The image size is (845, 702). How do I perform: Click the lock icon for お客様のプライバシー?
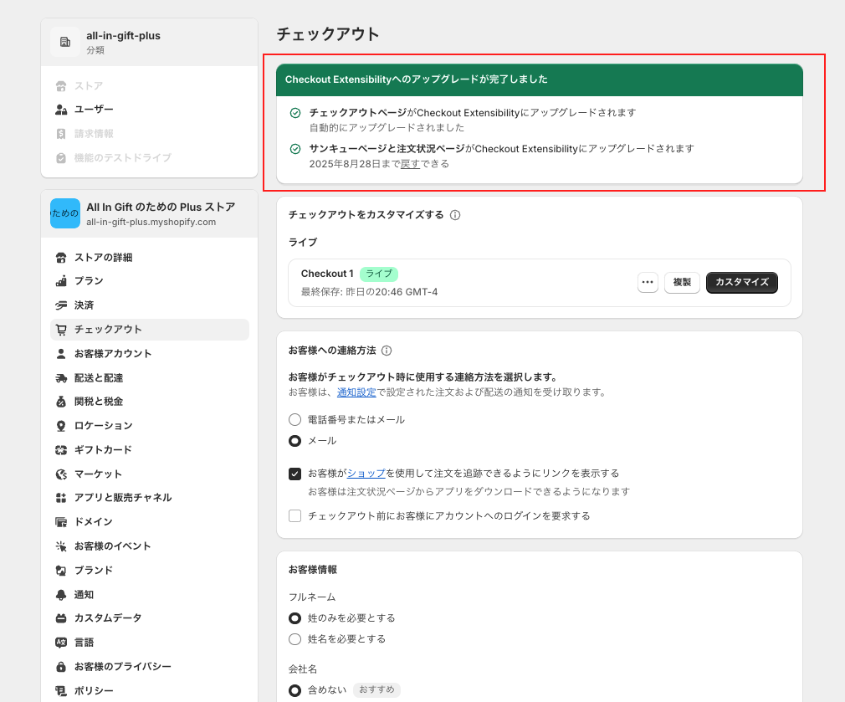[x=61, y=667]
